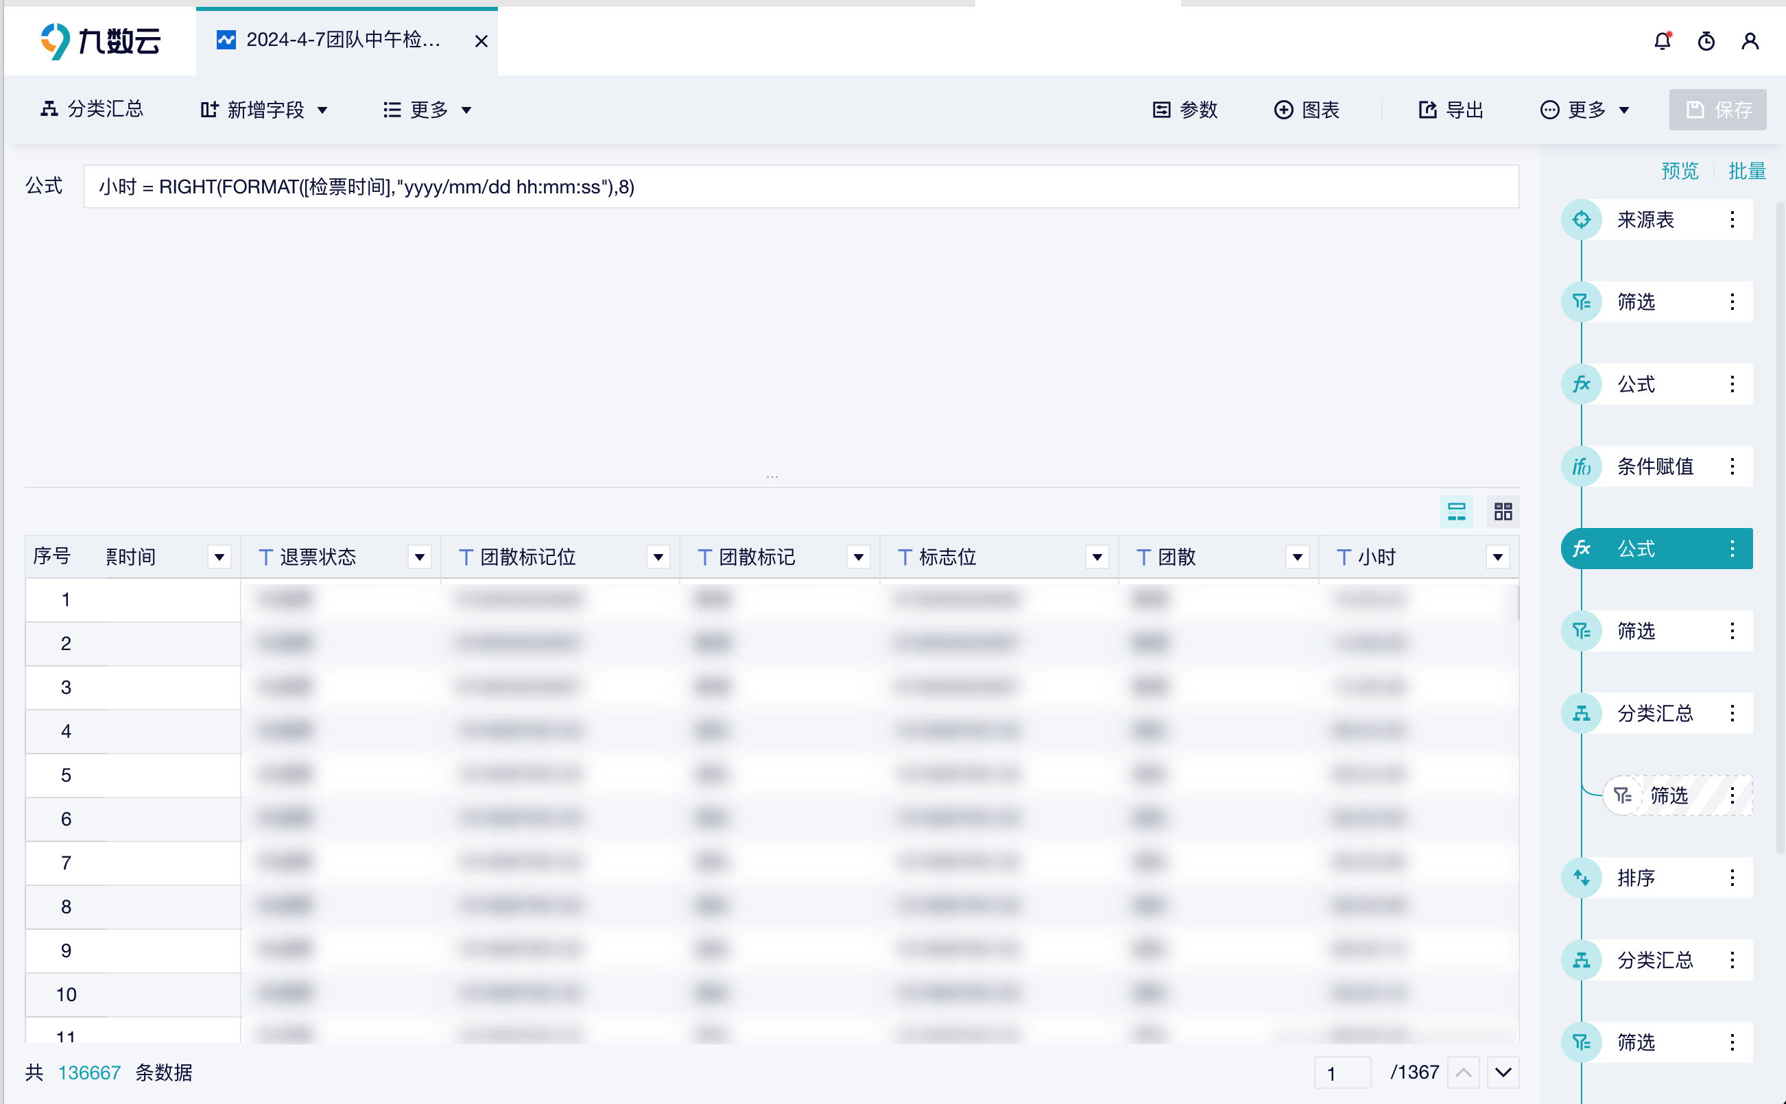Switch to grid card view
Viewport: 1786px width, 1104px height.
(x=1503, y=511)
